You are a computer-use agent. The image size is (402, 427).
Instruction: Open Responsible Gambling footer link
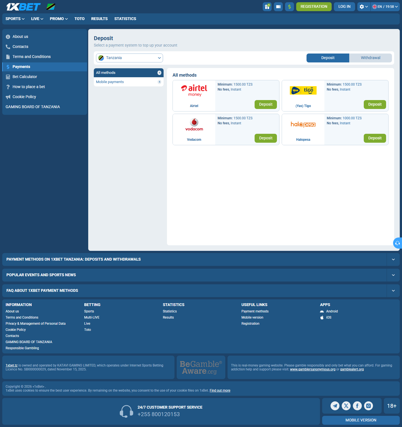pyautogui.click(x=22, y=348)
